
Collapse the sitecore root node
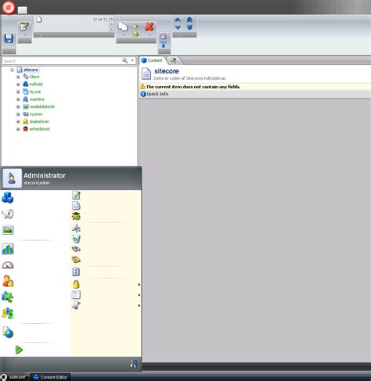12,70
